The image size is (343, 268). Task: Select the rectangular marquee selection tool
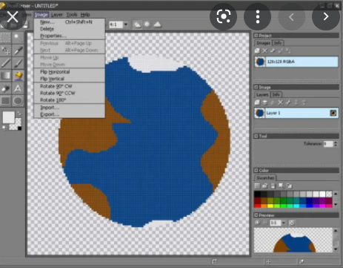coord(5,38)
